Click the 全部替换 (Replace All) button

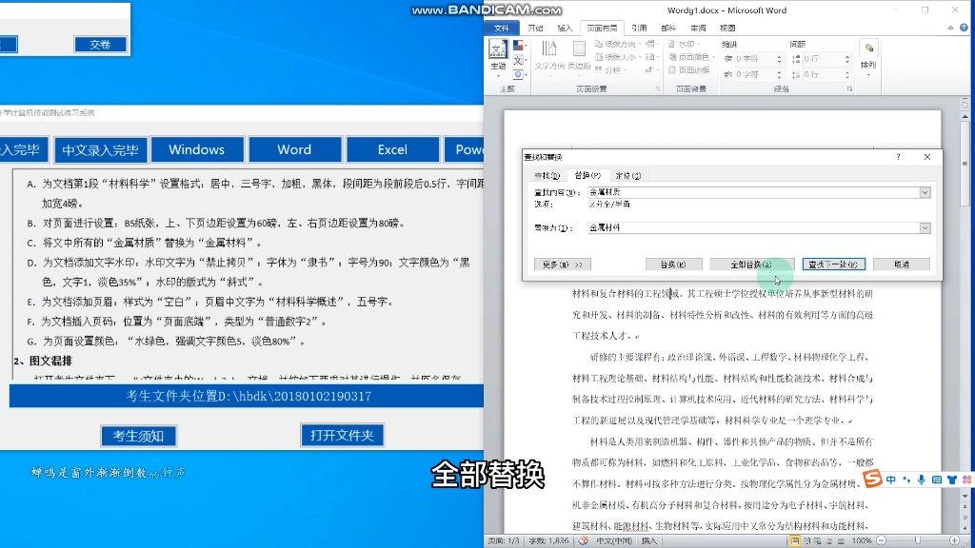(752, 264)
